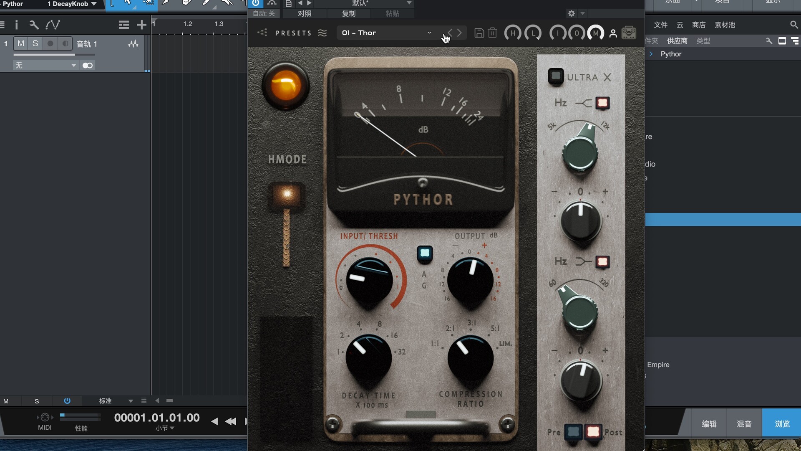
Task: Open track wrench options icon
Action: click(x=34, y=25)
